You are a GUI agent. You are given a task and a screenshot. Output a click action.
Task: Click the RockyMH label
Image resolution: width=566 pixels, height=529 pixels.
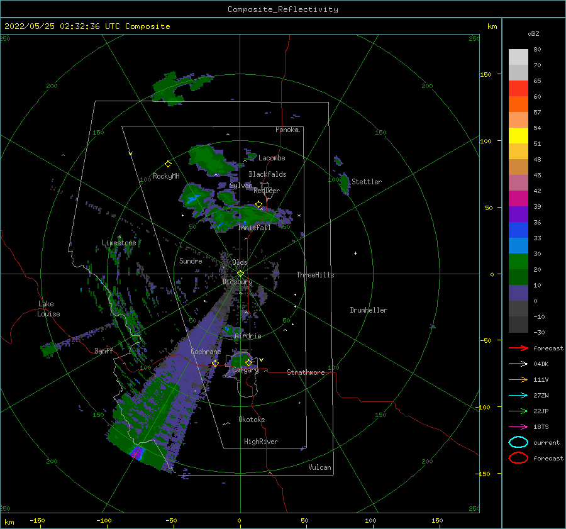click(166, 176)
